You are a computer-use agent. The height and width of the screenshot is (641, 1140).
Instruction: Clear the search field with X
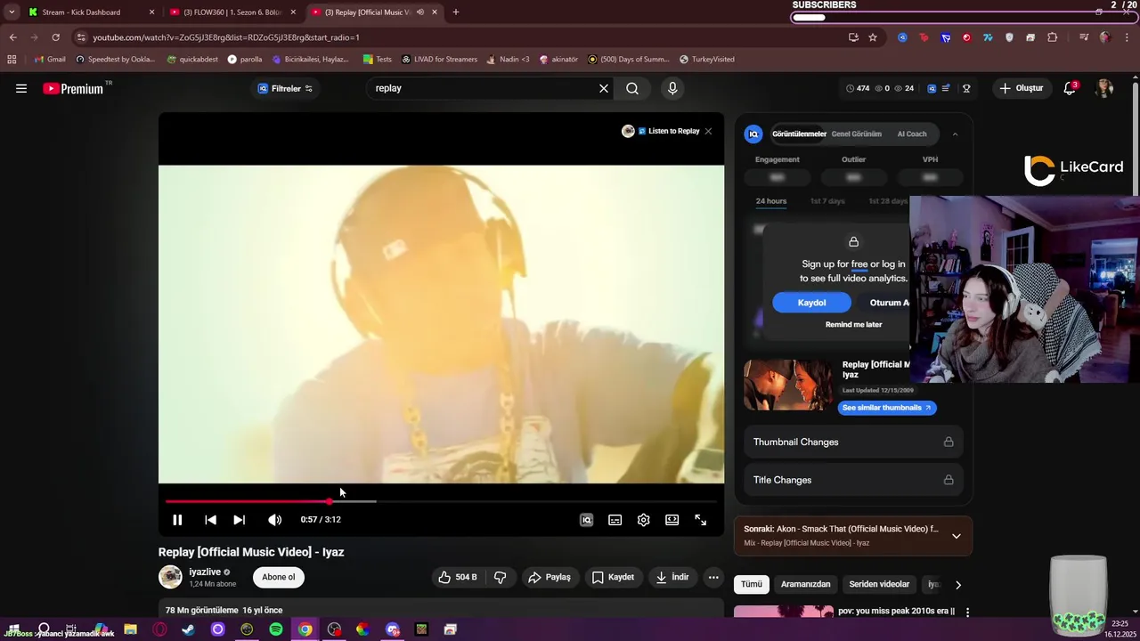point(604,88)
